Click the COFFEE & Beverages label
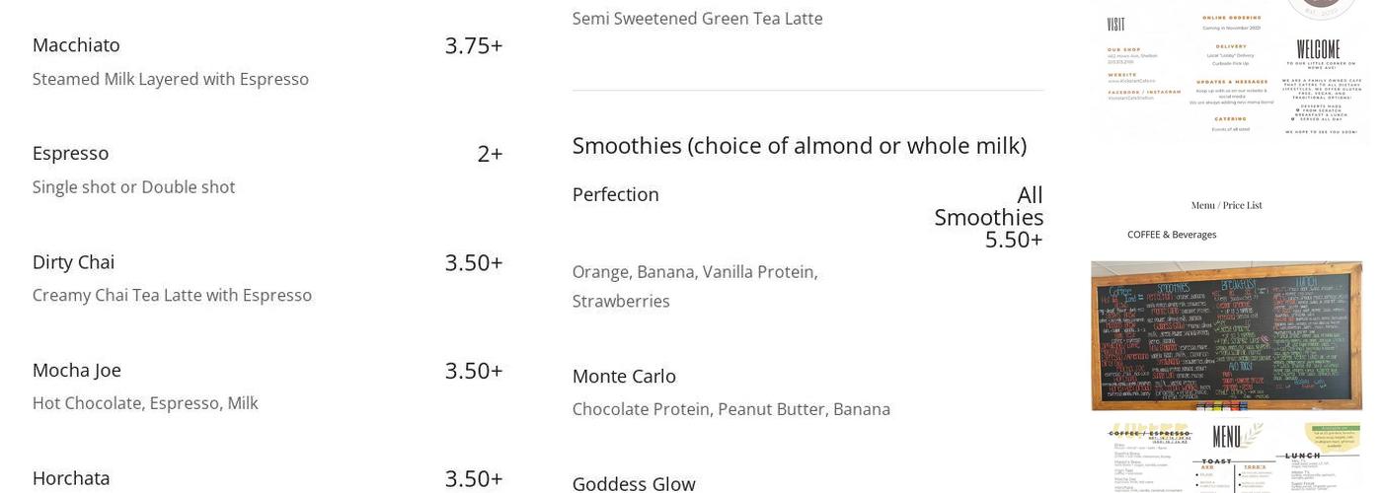This screenshot has width=1382, height=493. pos(1172,235)
